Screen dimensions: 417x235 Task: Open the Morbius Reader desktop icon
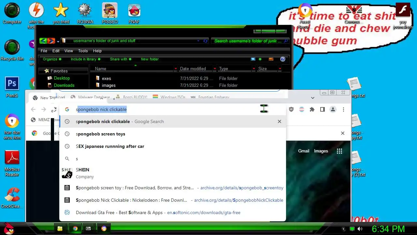(x=12, y=163)
